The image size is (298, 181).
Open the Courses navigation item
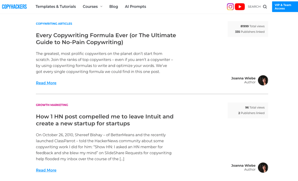coord(90,6)
